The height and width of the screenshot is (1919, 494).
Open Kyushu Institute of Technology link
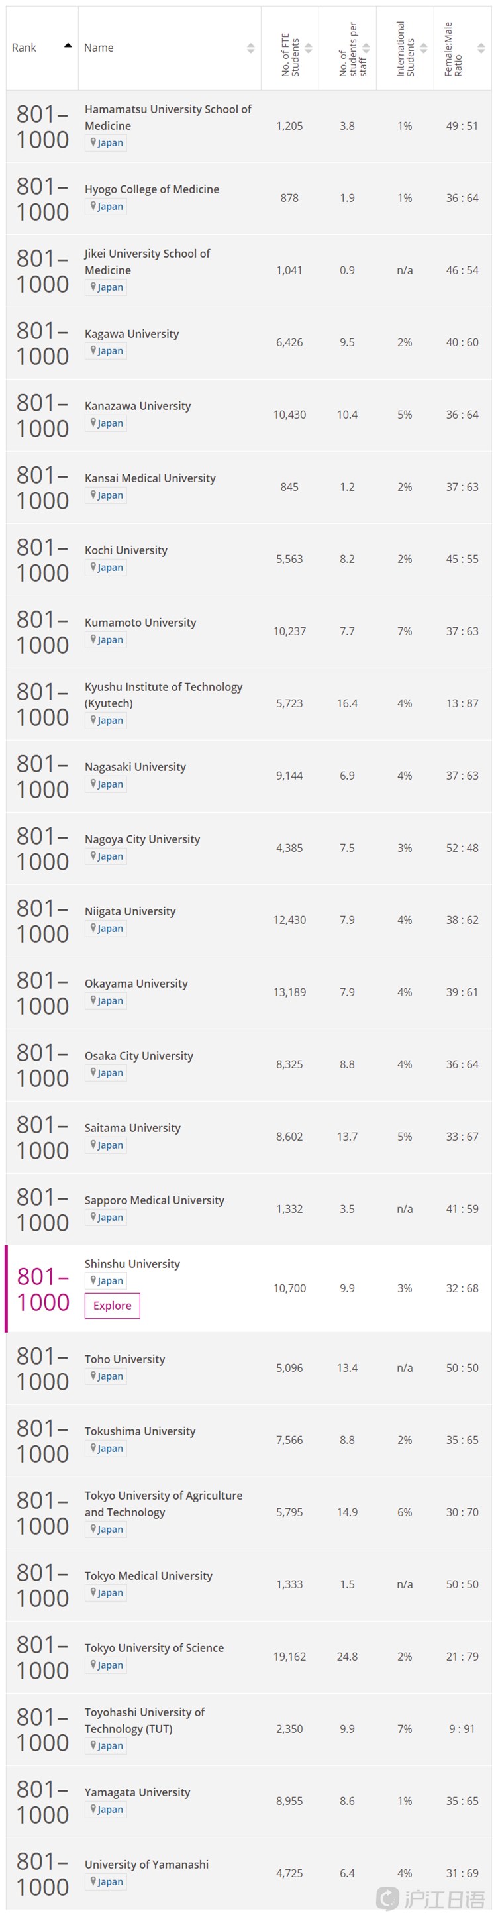click(163, 695)
